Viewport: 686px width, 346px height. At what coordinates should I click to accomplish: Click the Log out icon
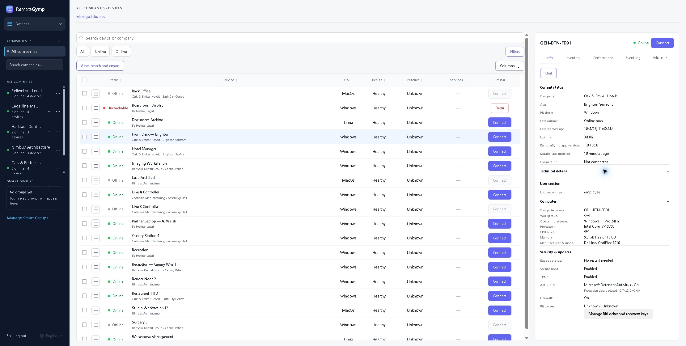coord(9,336)
